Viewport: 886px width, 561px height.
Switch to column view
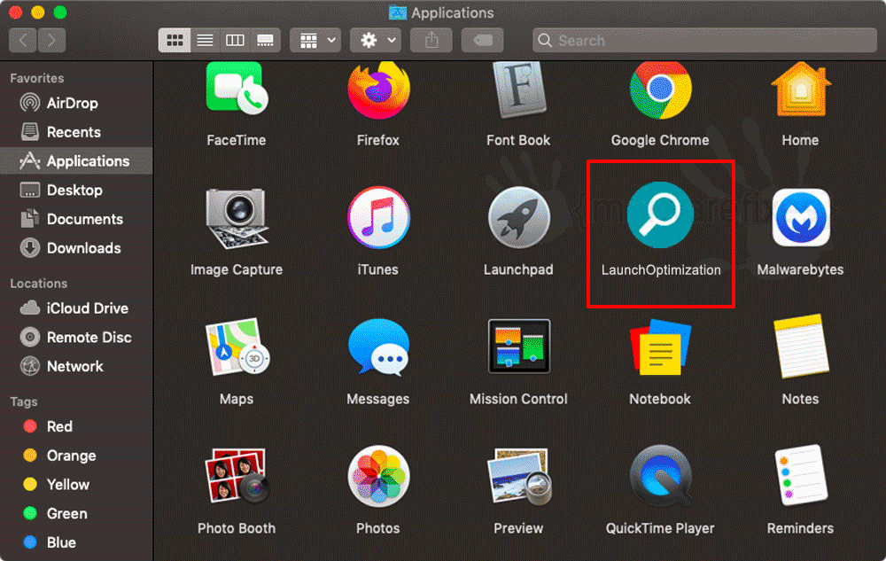[x=235, y=41]
